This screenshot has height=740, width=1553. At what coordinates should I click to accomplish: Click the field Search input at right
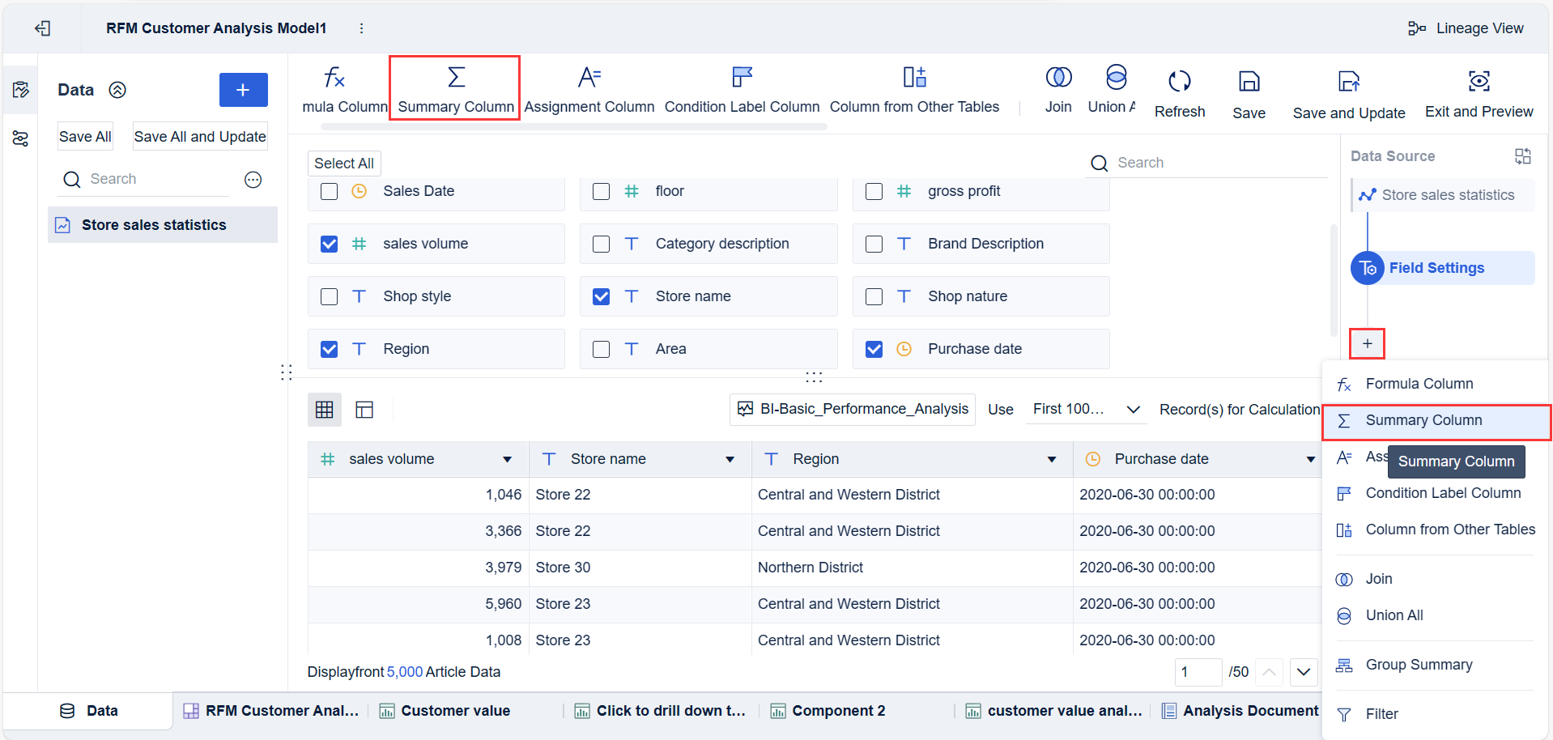[1208, 163]
